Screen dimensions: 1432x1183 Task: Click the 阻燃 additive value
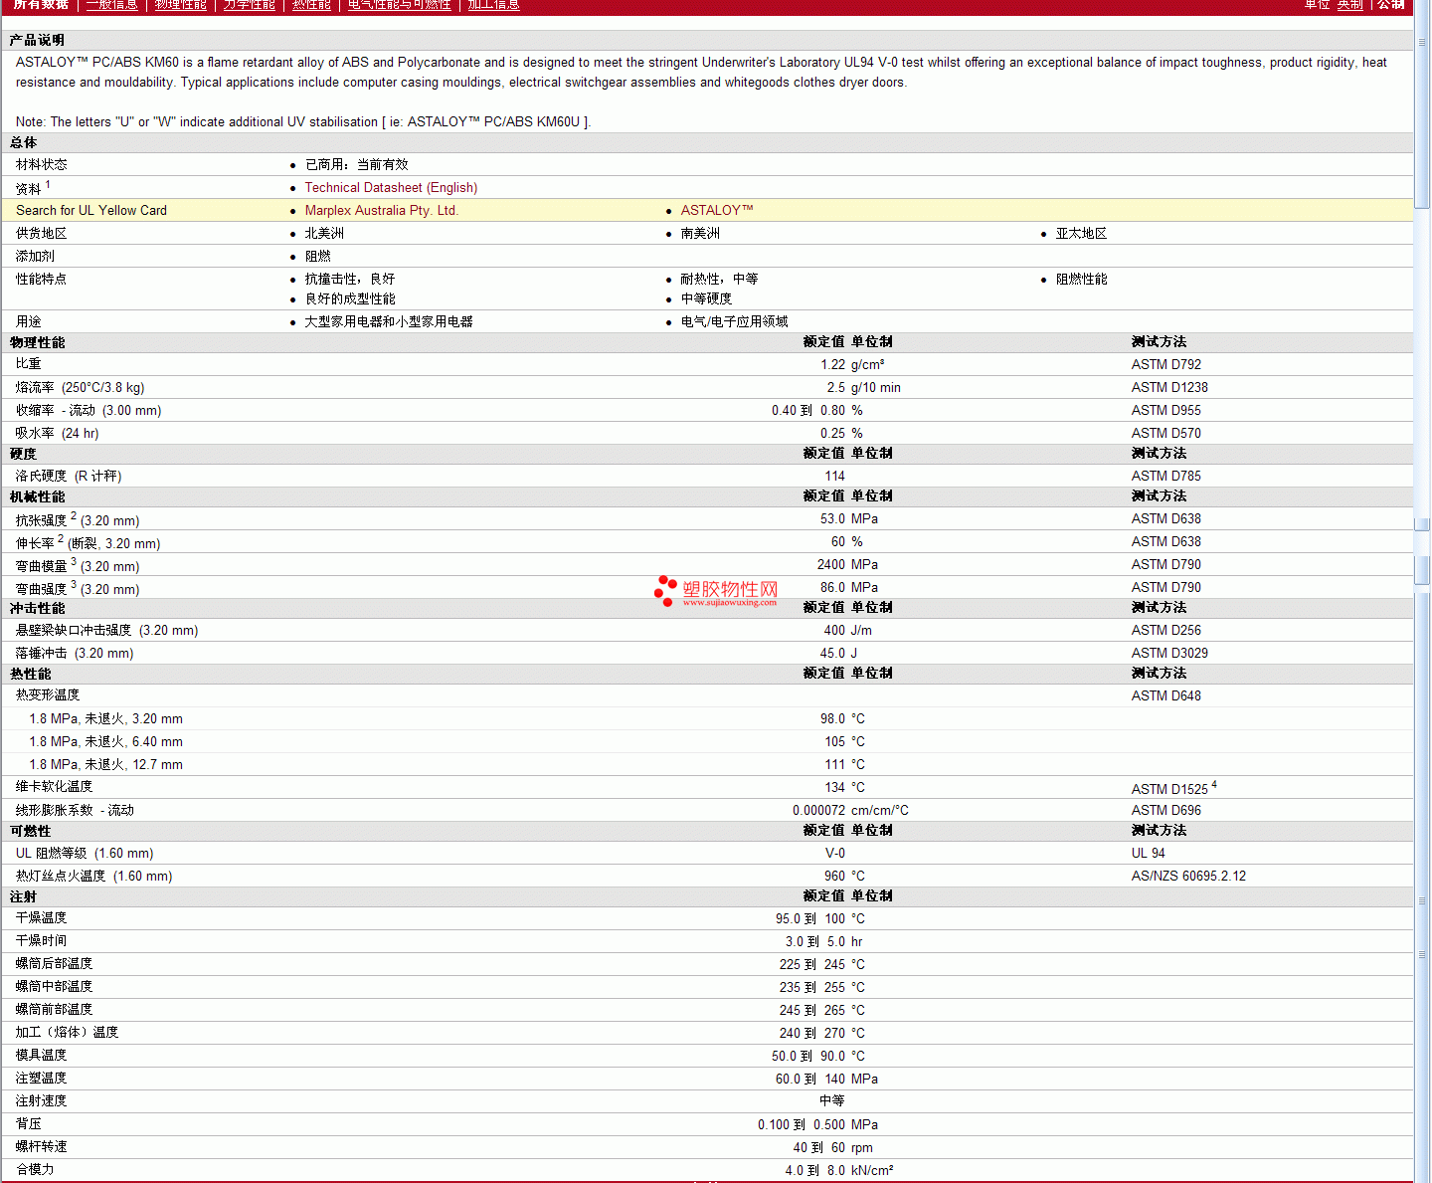317,256
